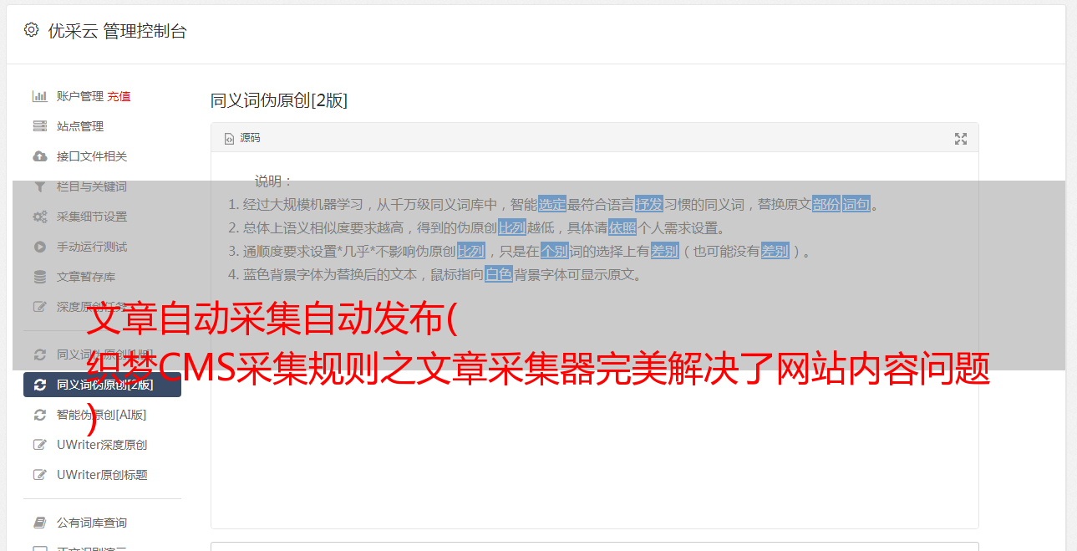This screenshot has height=551, width=1077.
Task: Click the refresh icon beside 智能伪原创[AI版]
Action: coord(39,415)
